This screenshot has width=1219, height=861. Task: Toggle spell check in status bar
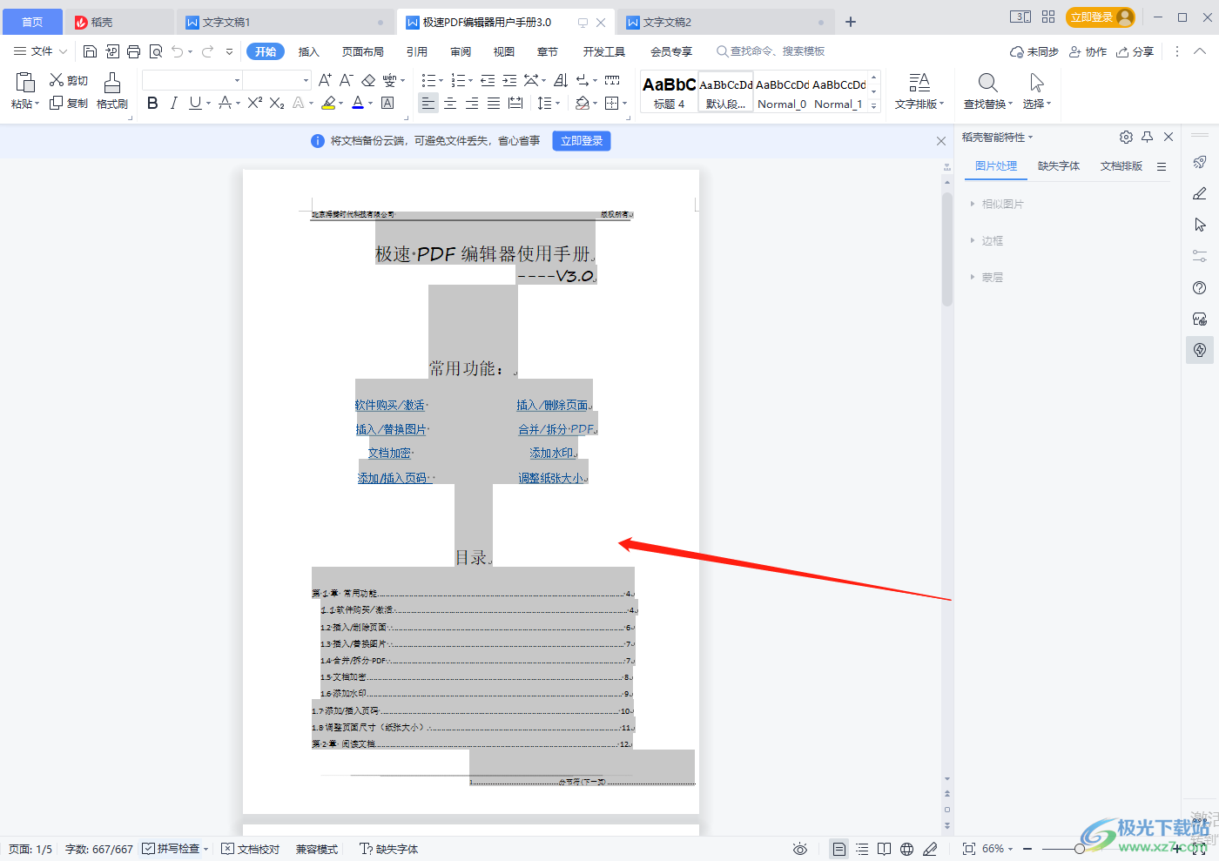175,849
